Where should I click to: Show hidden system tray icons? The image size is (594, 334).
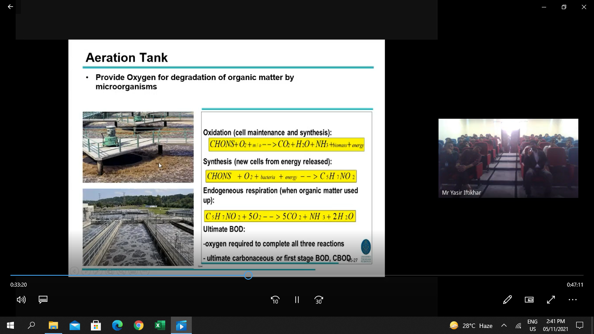[x=504, y=325]
